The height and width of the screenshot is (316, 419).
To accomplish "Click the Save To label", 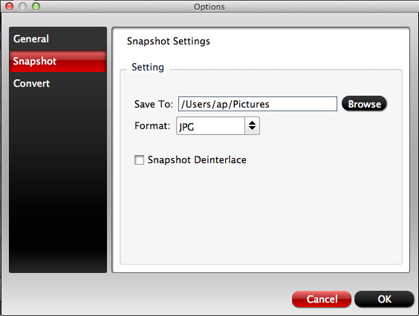I will pyautogui.click(x=154, y=104).
